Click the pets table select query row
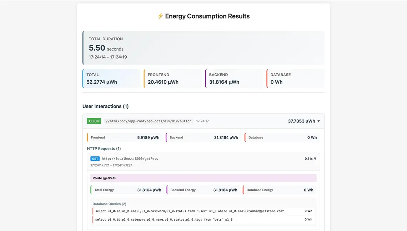The image size is (407, 231). (203, 219)
